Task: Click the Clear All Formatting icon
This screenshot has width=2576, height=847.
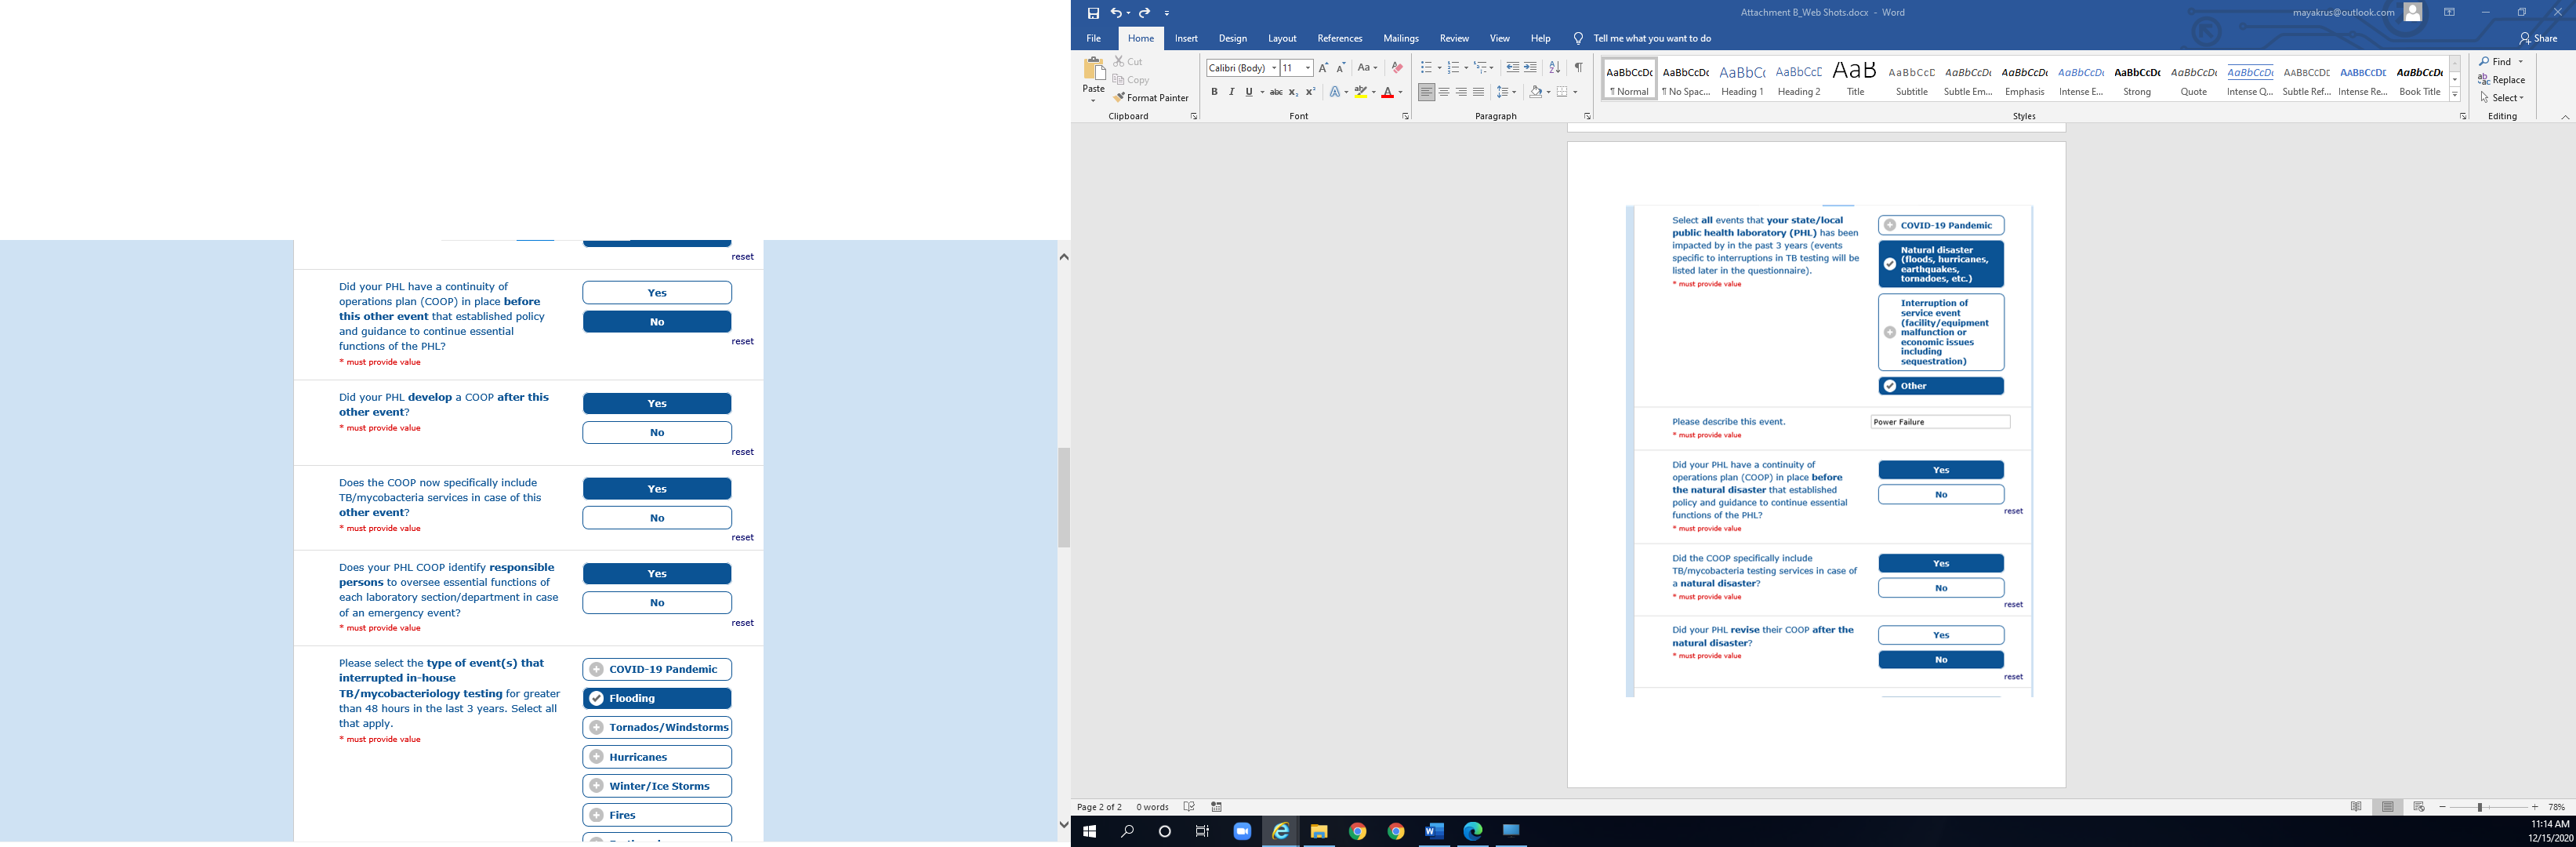Action: coord(1397,68)
